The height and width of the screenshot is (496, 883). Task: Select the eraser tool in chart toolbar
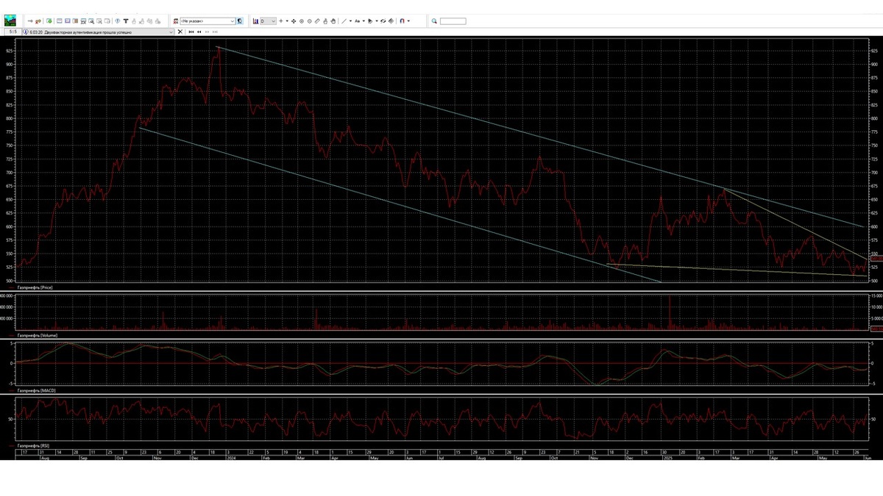click(x=317, y=21)
